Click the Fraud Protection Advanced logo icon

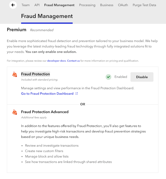pos(15,112)
